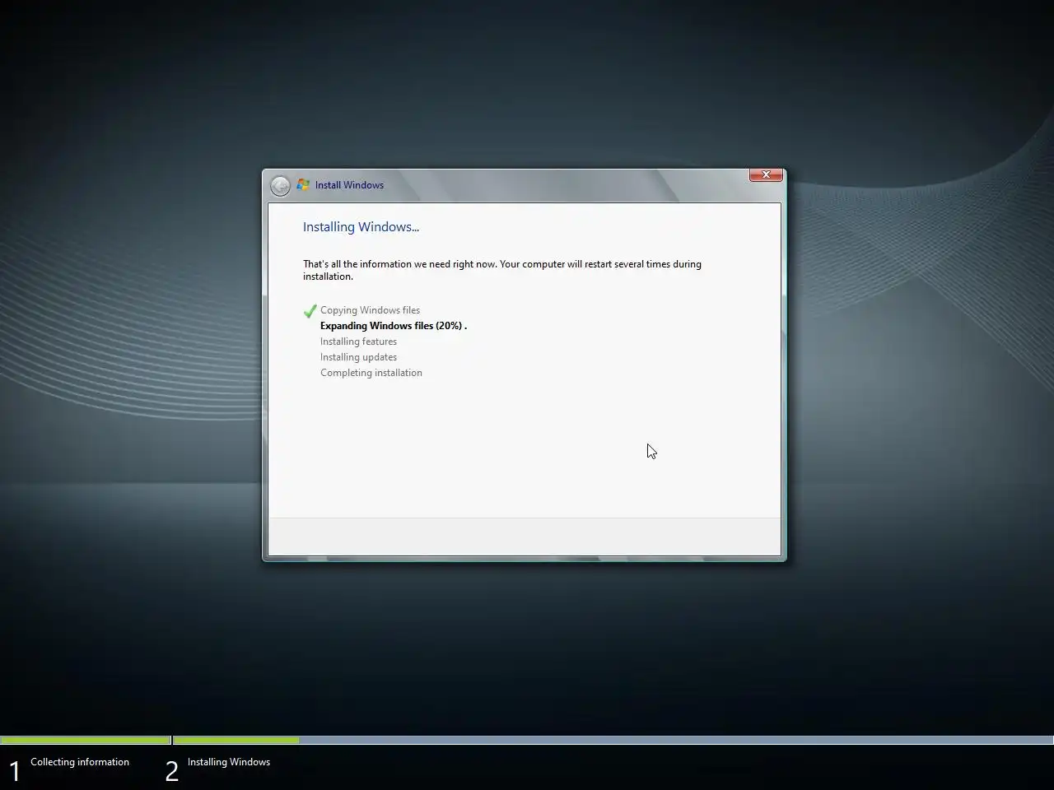Click the 'Collecting information' progress bar
The image size is (1054, 790).
(86, 741)
